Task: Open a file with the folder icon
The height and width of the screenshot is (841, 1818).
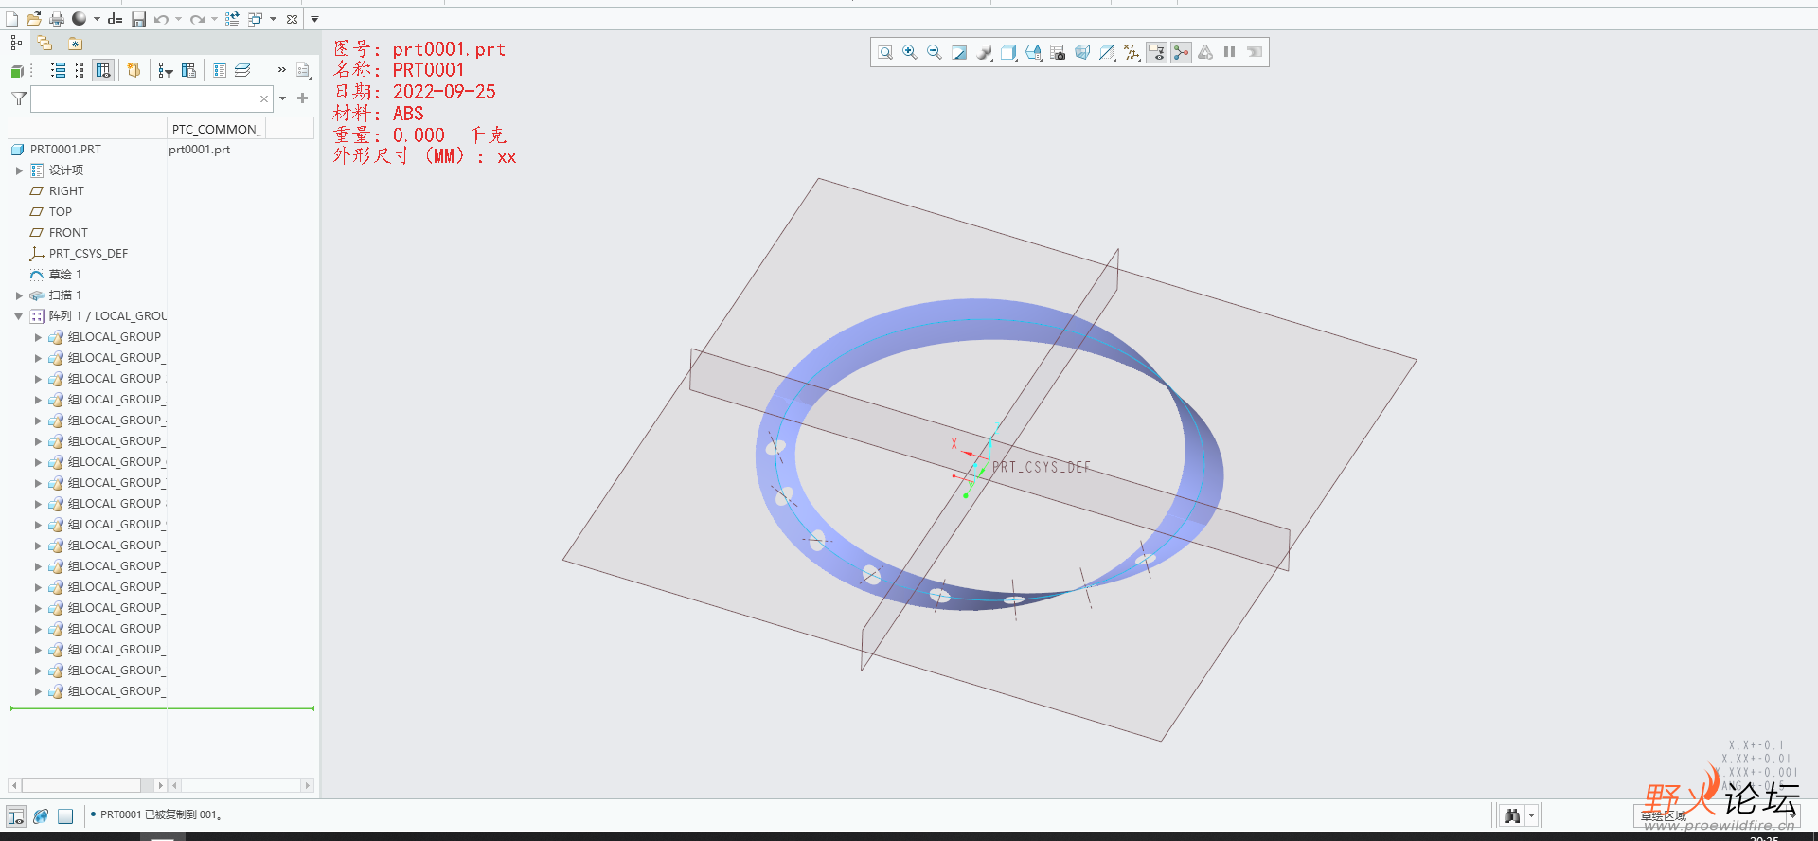Action: (x=33, y=19)
